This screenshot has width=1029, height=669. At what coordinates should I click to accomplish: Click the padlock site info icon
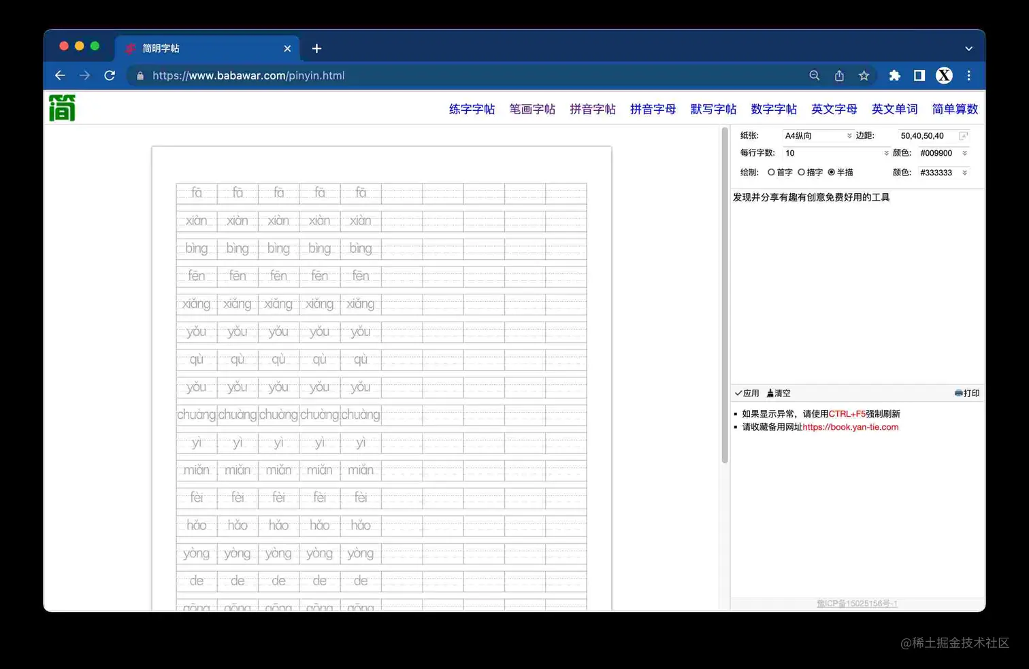[x=140, y=76]
